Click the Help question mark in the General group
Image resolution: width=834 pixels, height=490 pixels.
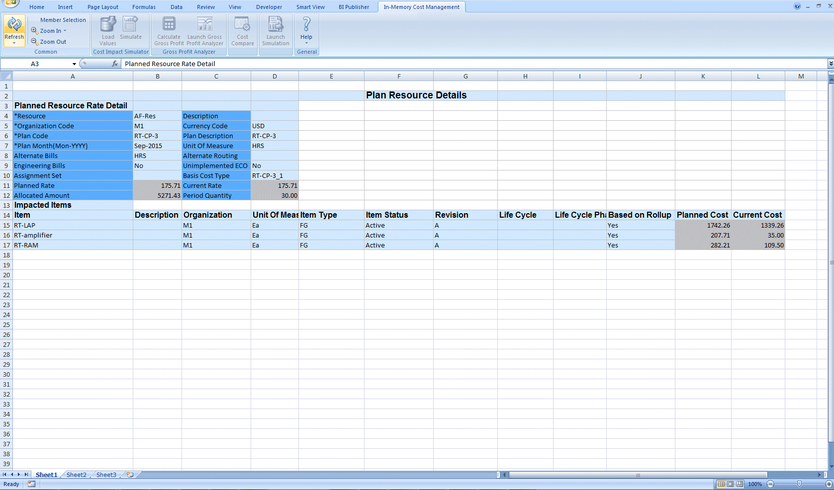point(306,24)
